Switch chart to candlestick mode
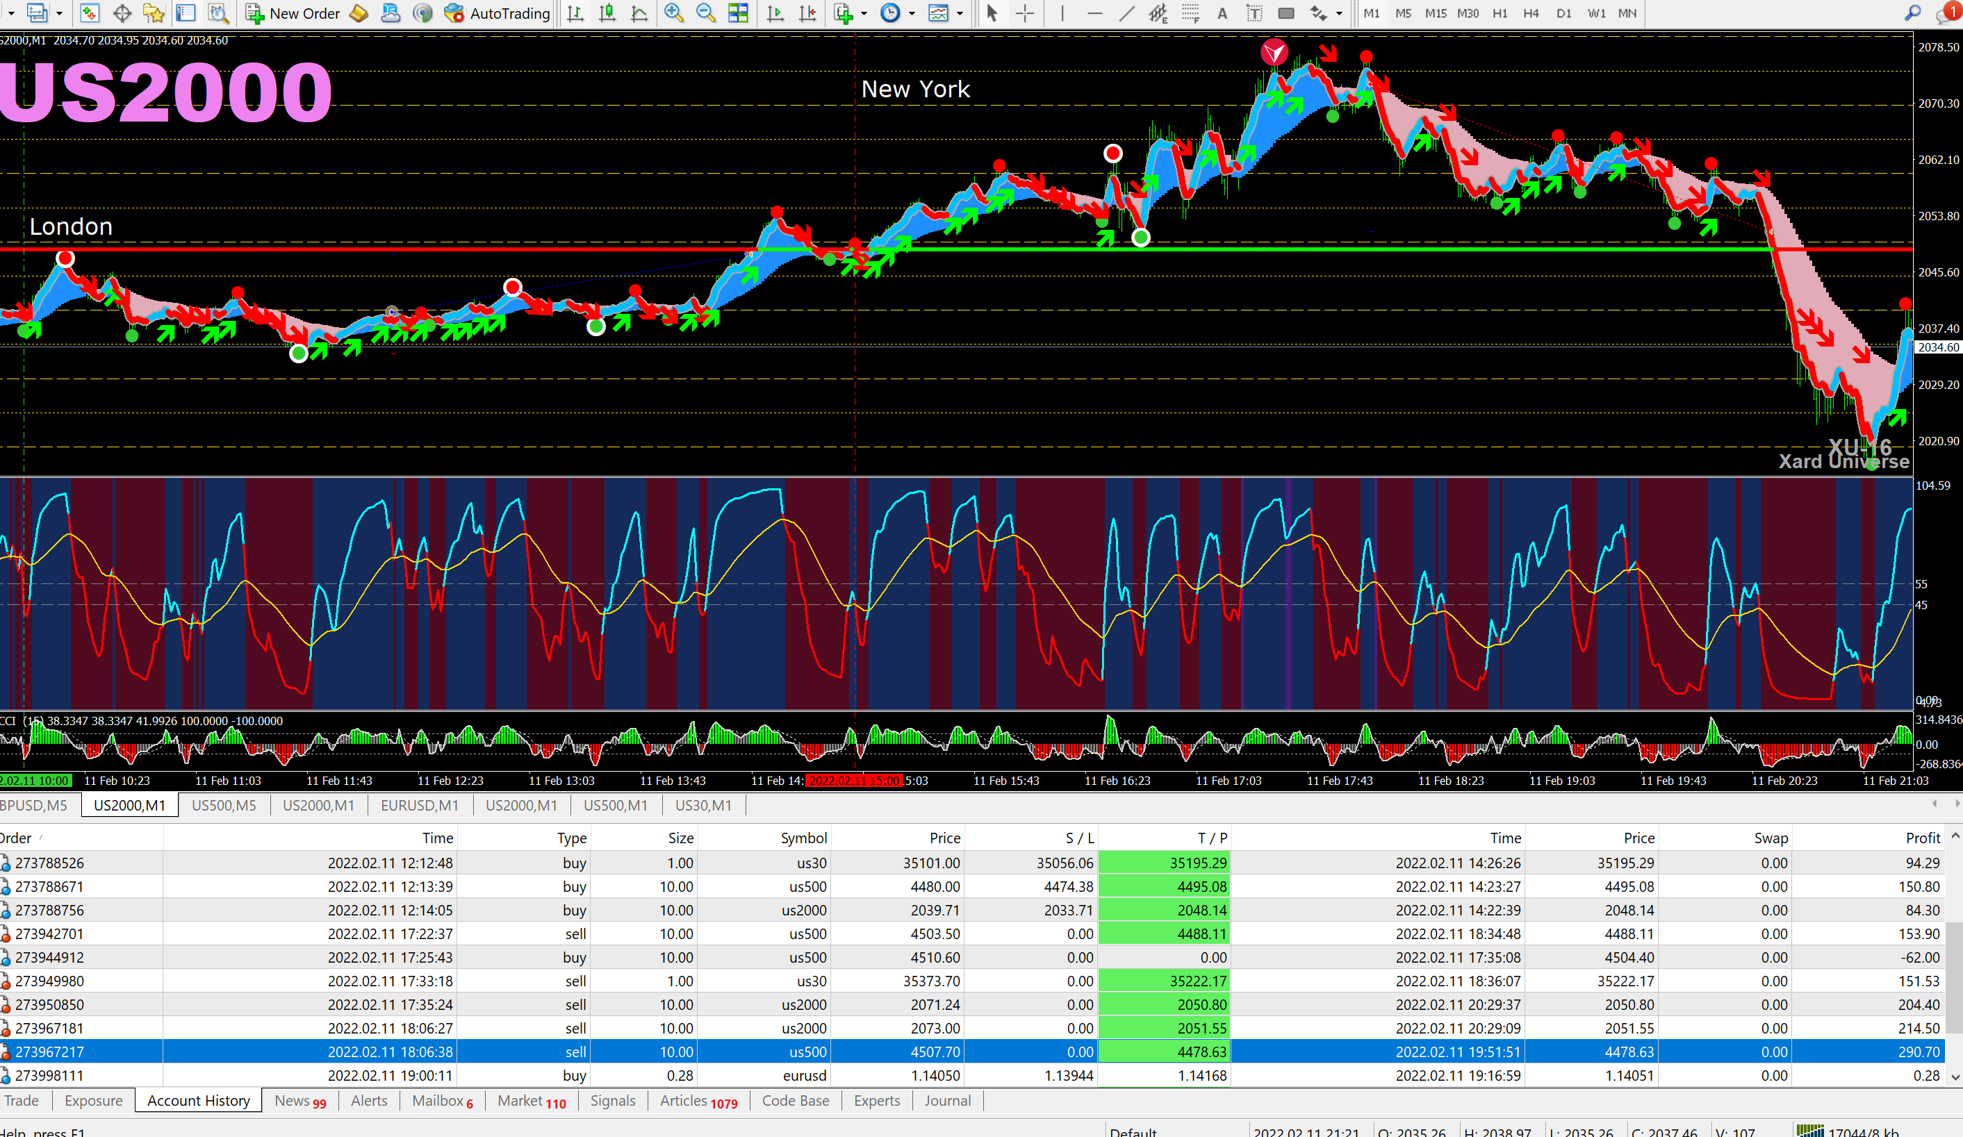Viewport: 1963px width, 1137px height. coord(607,13)
